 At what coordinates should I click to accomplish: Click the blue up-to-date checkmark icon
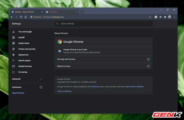[x=60, y=51]
